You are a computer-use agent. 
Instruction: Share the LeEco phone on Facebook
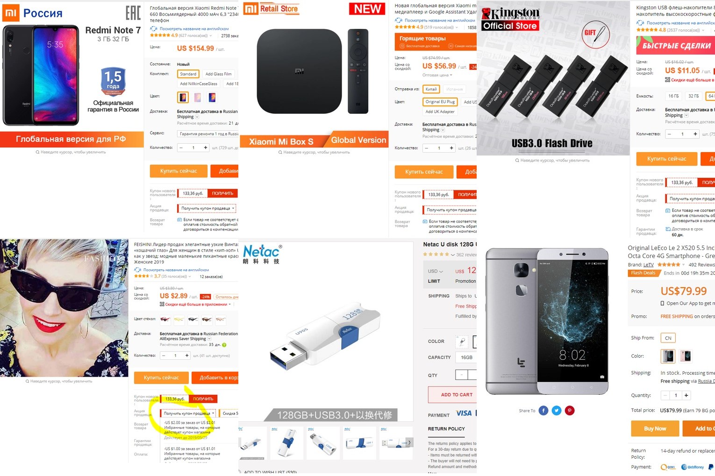pyautogui.click(x=543, y=411)
